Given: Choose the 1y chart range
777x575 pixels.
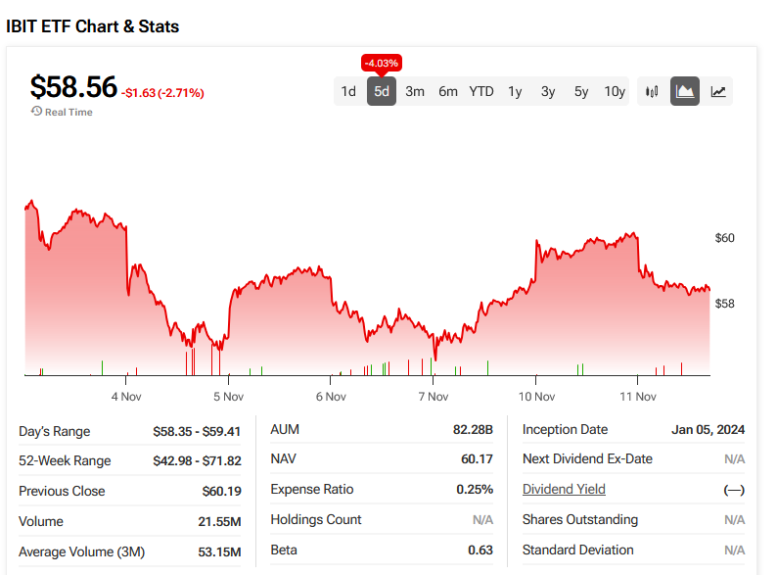Looking at the screenshot, I should (515, 91).
